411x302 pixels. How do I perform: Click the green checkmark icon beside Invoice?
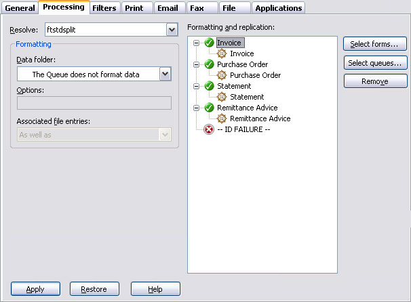[209, 43]
